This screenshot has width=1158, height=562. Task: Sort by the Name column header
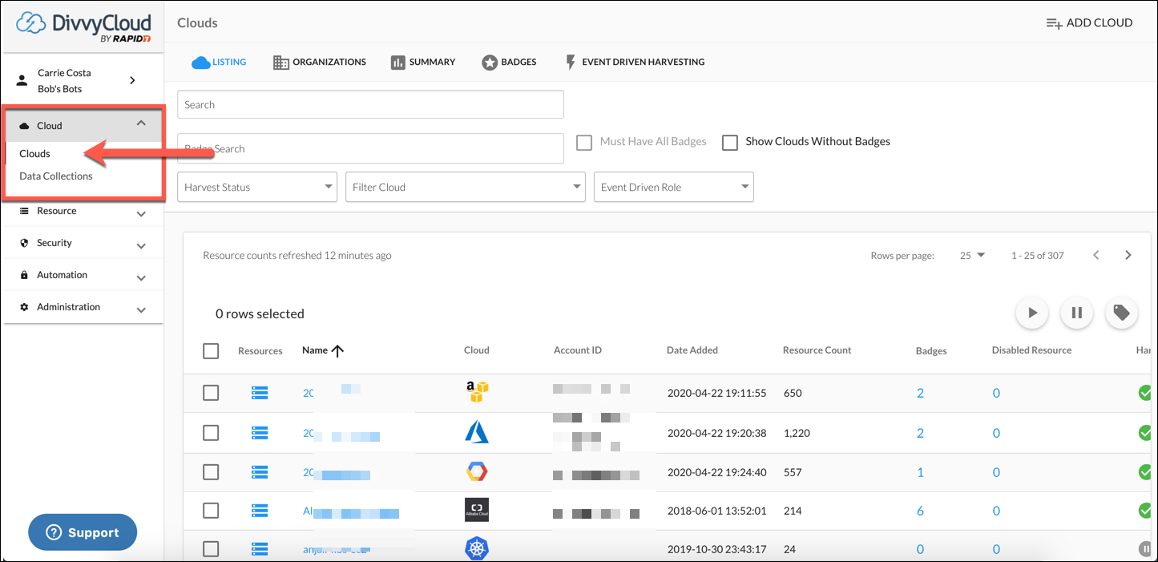coord(323,350)
